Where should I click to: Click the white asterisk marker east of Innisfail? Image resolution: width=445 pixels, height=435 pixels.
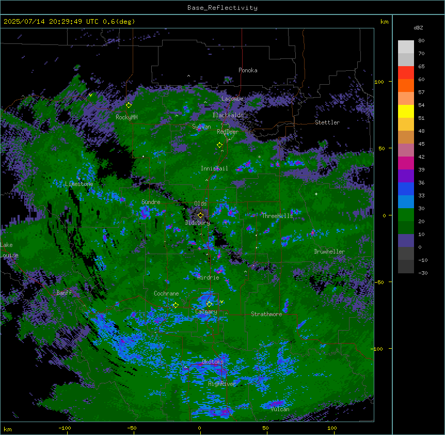pos(259,157)
